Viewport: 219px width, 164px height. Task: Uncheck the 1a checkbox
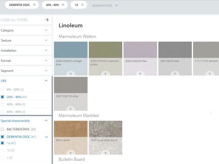coord(2,143)
